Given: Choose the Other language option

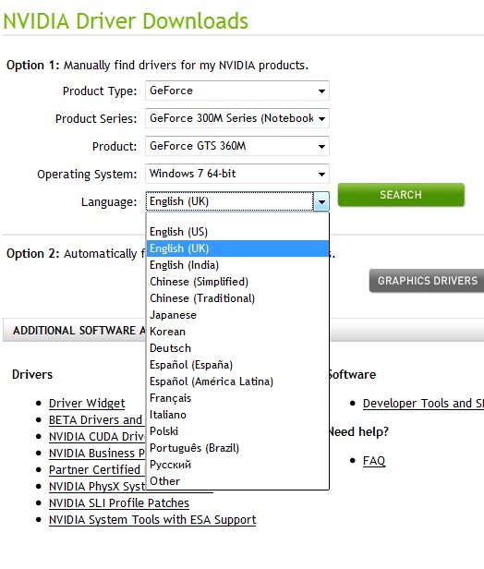Looking at the screenshot, I should click(237, 481).
